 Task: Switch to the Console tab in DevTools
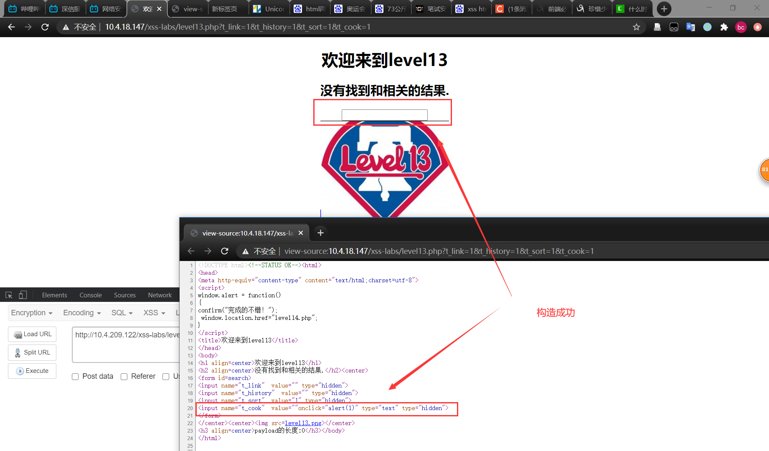click(x=90, y=295)
